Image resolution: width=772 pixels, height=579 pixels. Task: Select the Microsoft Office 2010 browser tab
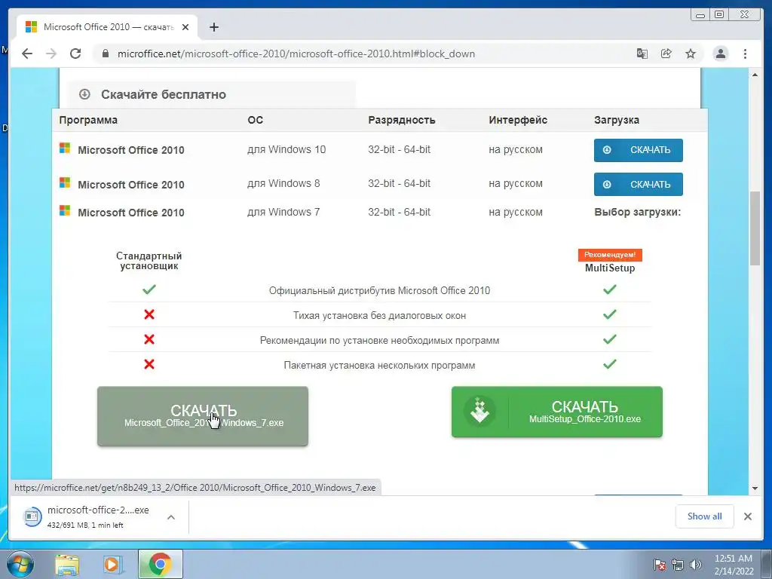point(107,27)
